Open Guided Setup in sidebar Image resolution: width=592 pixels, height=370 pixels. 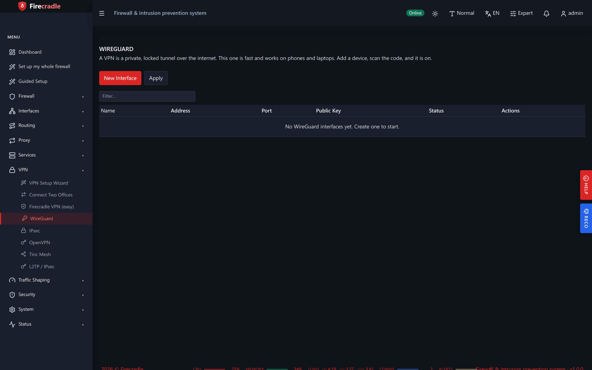[46, 81]
